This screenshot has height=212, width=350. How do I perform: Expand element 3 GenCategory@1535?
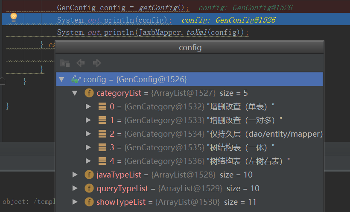[x=88, y=147]
